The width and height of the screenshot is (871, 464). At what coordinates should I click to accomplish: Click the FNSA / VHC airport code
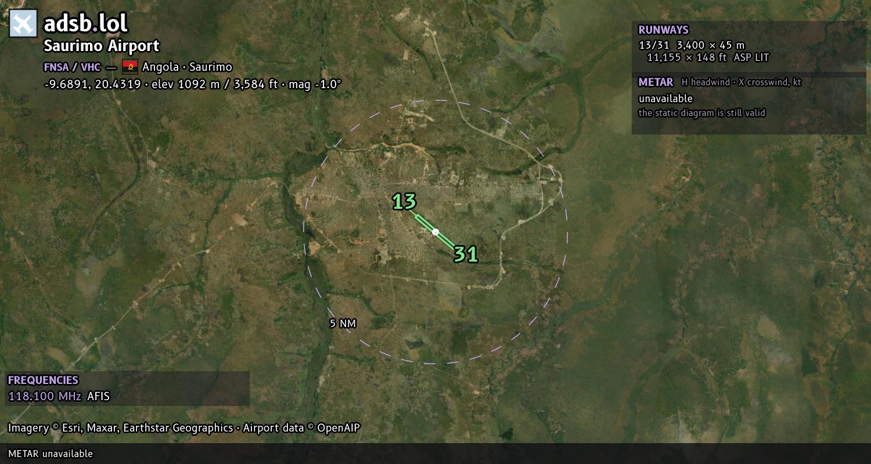72,67
